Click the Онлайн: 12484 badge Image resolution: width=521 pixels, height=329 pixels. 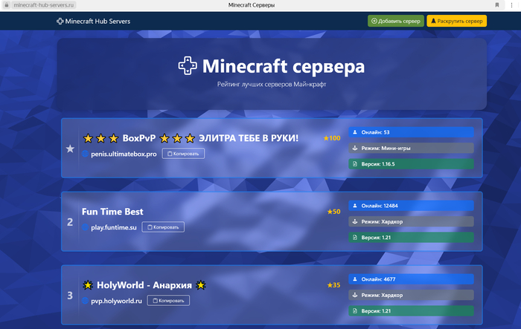click(x=411, y=206)
